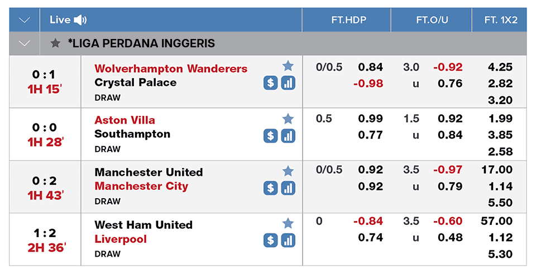Open dollar icon for West Ham vs Liverpool
536x275 pixels.
pyautogui.click(x=270, y=240)
